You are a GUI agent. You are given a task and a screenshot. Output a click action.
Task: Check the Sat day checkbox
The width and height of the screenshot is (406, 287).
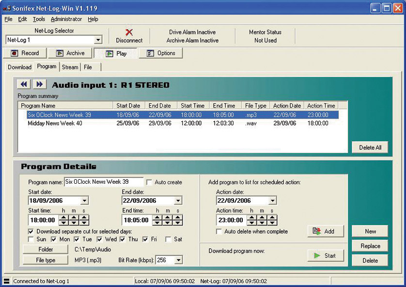click(169, 239)
